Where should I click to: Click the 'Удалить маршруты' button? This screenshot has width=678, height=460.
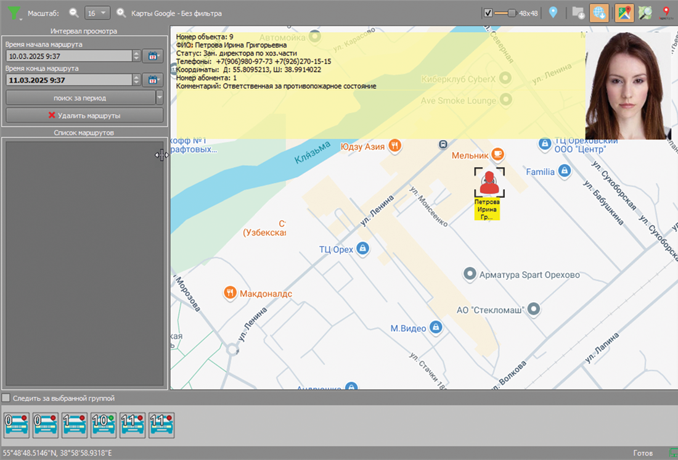pos(84,115)
